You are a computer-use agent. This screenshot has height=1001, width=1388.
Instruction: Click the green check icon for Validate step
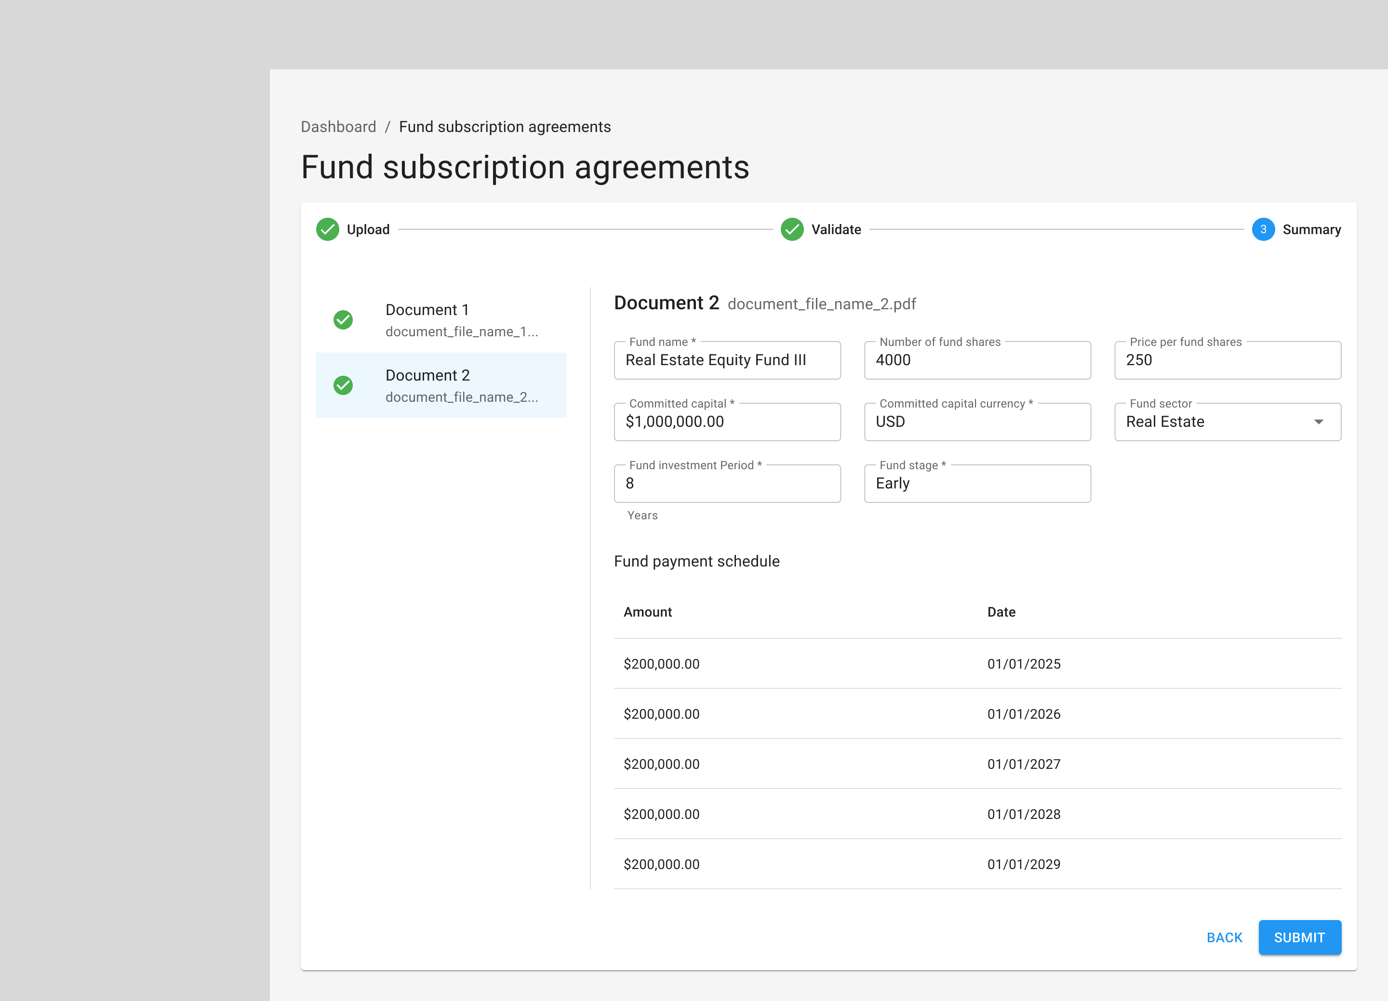tap(792, 229)
